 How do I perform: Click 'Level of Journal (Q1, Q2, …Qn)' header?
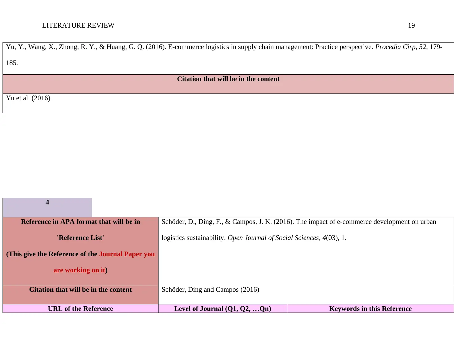223,309
